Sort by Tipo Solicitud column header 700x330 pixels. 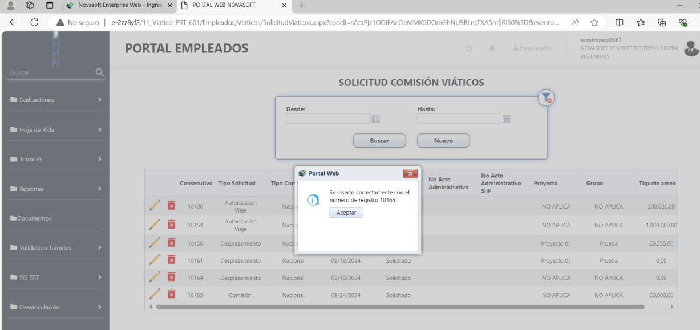tap(237, 184)
